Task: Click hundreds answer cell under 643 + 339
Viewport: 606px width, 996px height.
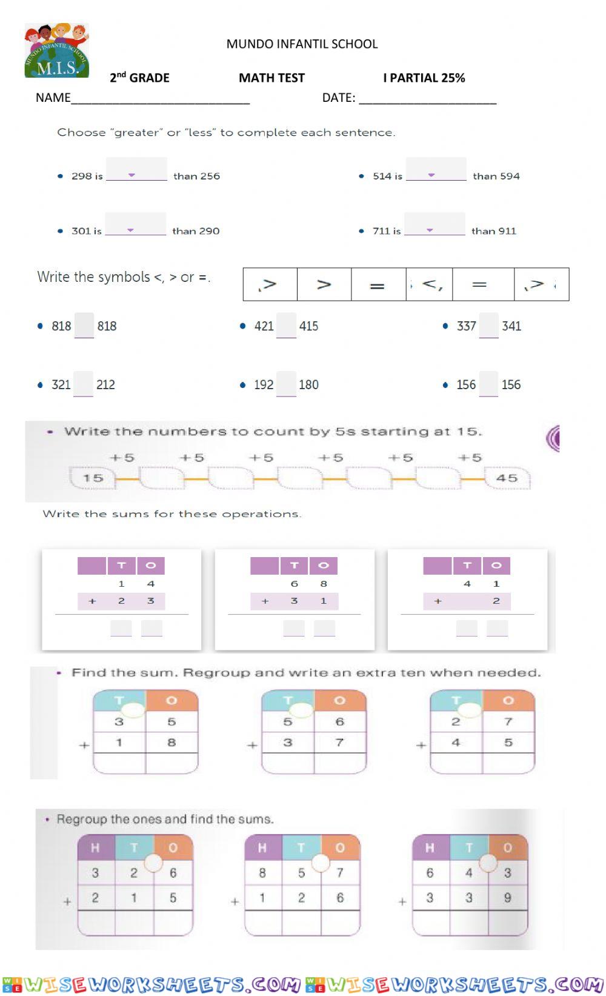Action: coord(431,923)
